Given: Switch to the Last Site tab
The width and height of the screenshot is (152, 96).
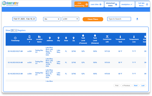Looking at the screenshot, I should pyautogui.click(x=96, y=5).
